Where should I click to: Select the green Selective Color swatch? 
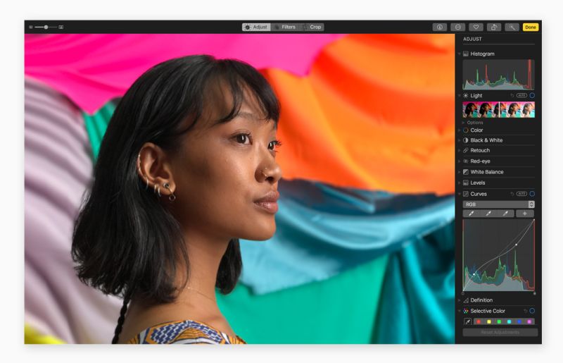pos(499,321)
